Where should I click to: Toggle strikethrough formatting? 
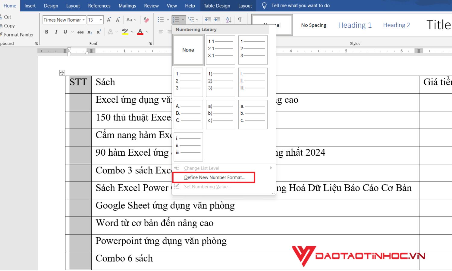80,32
